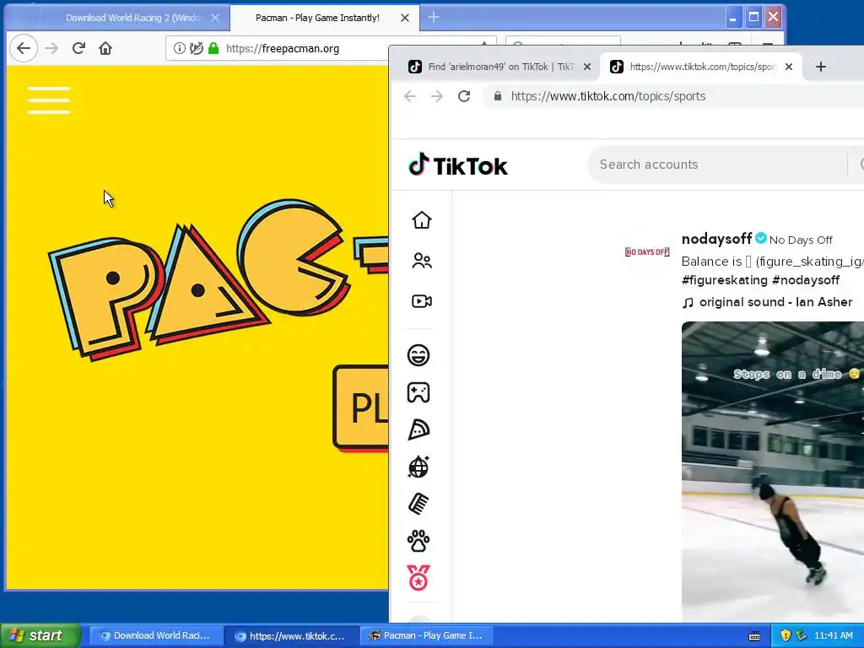Select the Sports medal topic icon
This screenshot has width=864, height=648.
418,578
